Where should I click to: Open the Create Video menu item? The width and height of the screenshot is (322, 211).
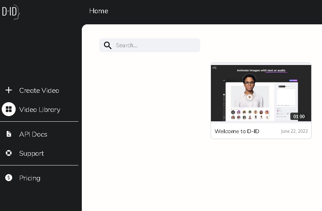[39, 90]
